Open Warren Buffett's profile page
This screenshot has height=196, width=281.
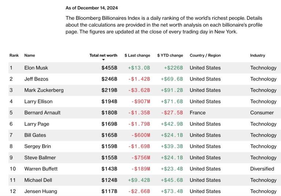click(x=41, y=169)
